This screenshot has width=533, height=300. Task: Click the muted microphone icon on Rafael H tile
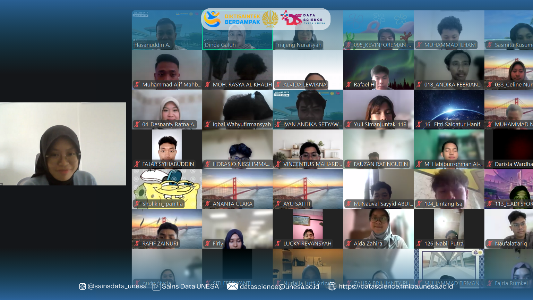(x=349, y=84)
